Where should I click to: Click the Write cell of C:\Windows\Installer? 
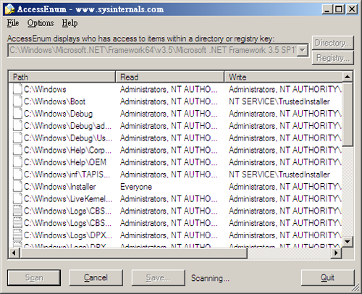coord(285,187)
